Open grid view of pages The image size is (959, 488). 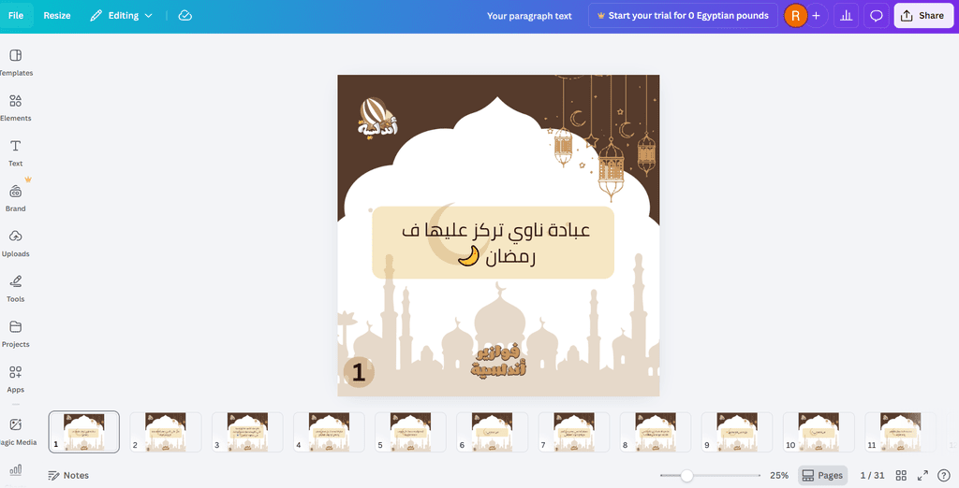click(901, 475)
